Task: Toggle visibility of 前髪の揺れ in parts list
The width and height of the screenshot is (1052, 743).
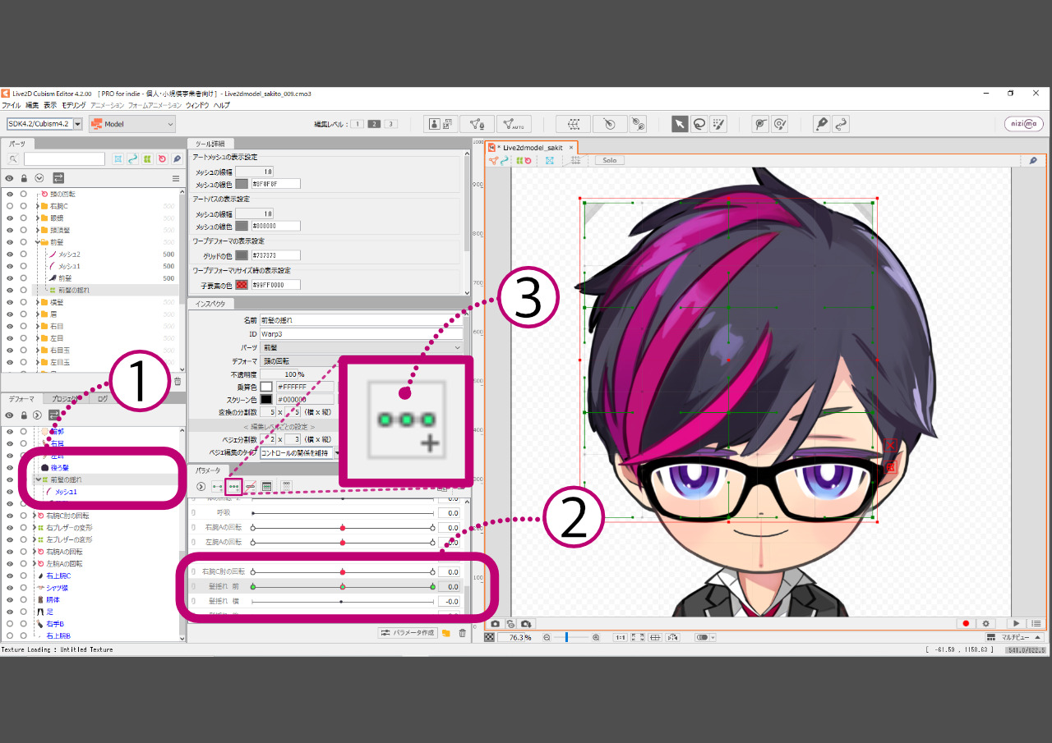Action: 10,291
